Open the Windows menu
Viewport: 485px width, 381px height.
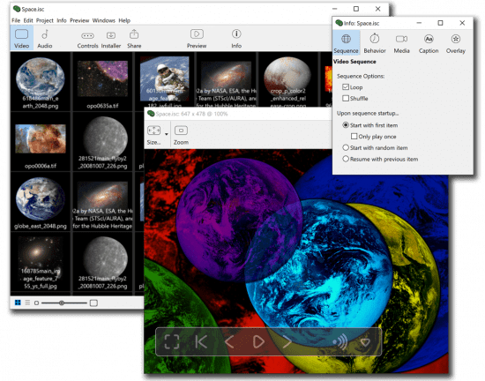pyautogui.click(x=104, y=20)
